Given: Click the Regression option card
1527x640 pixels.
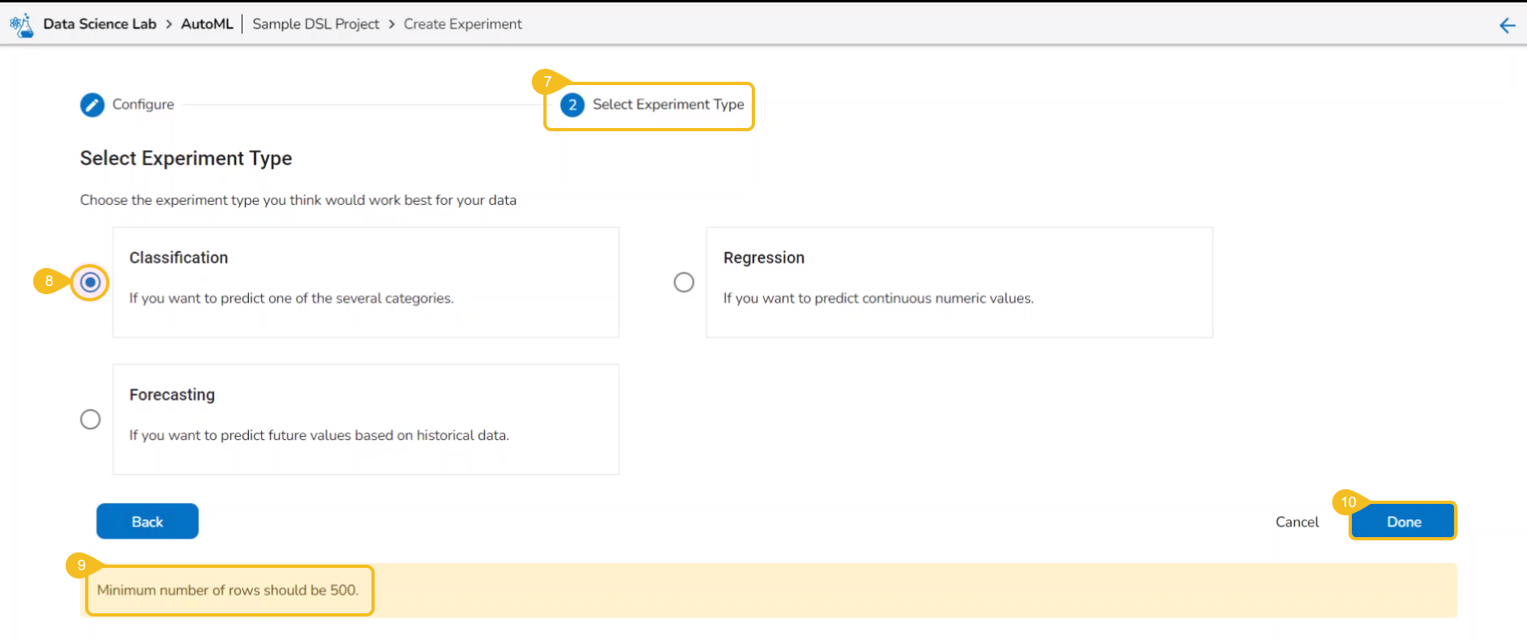Looking at the screenshot, I should (959, 282).
